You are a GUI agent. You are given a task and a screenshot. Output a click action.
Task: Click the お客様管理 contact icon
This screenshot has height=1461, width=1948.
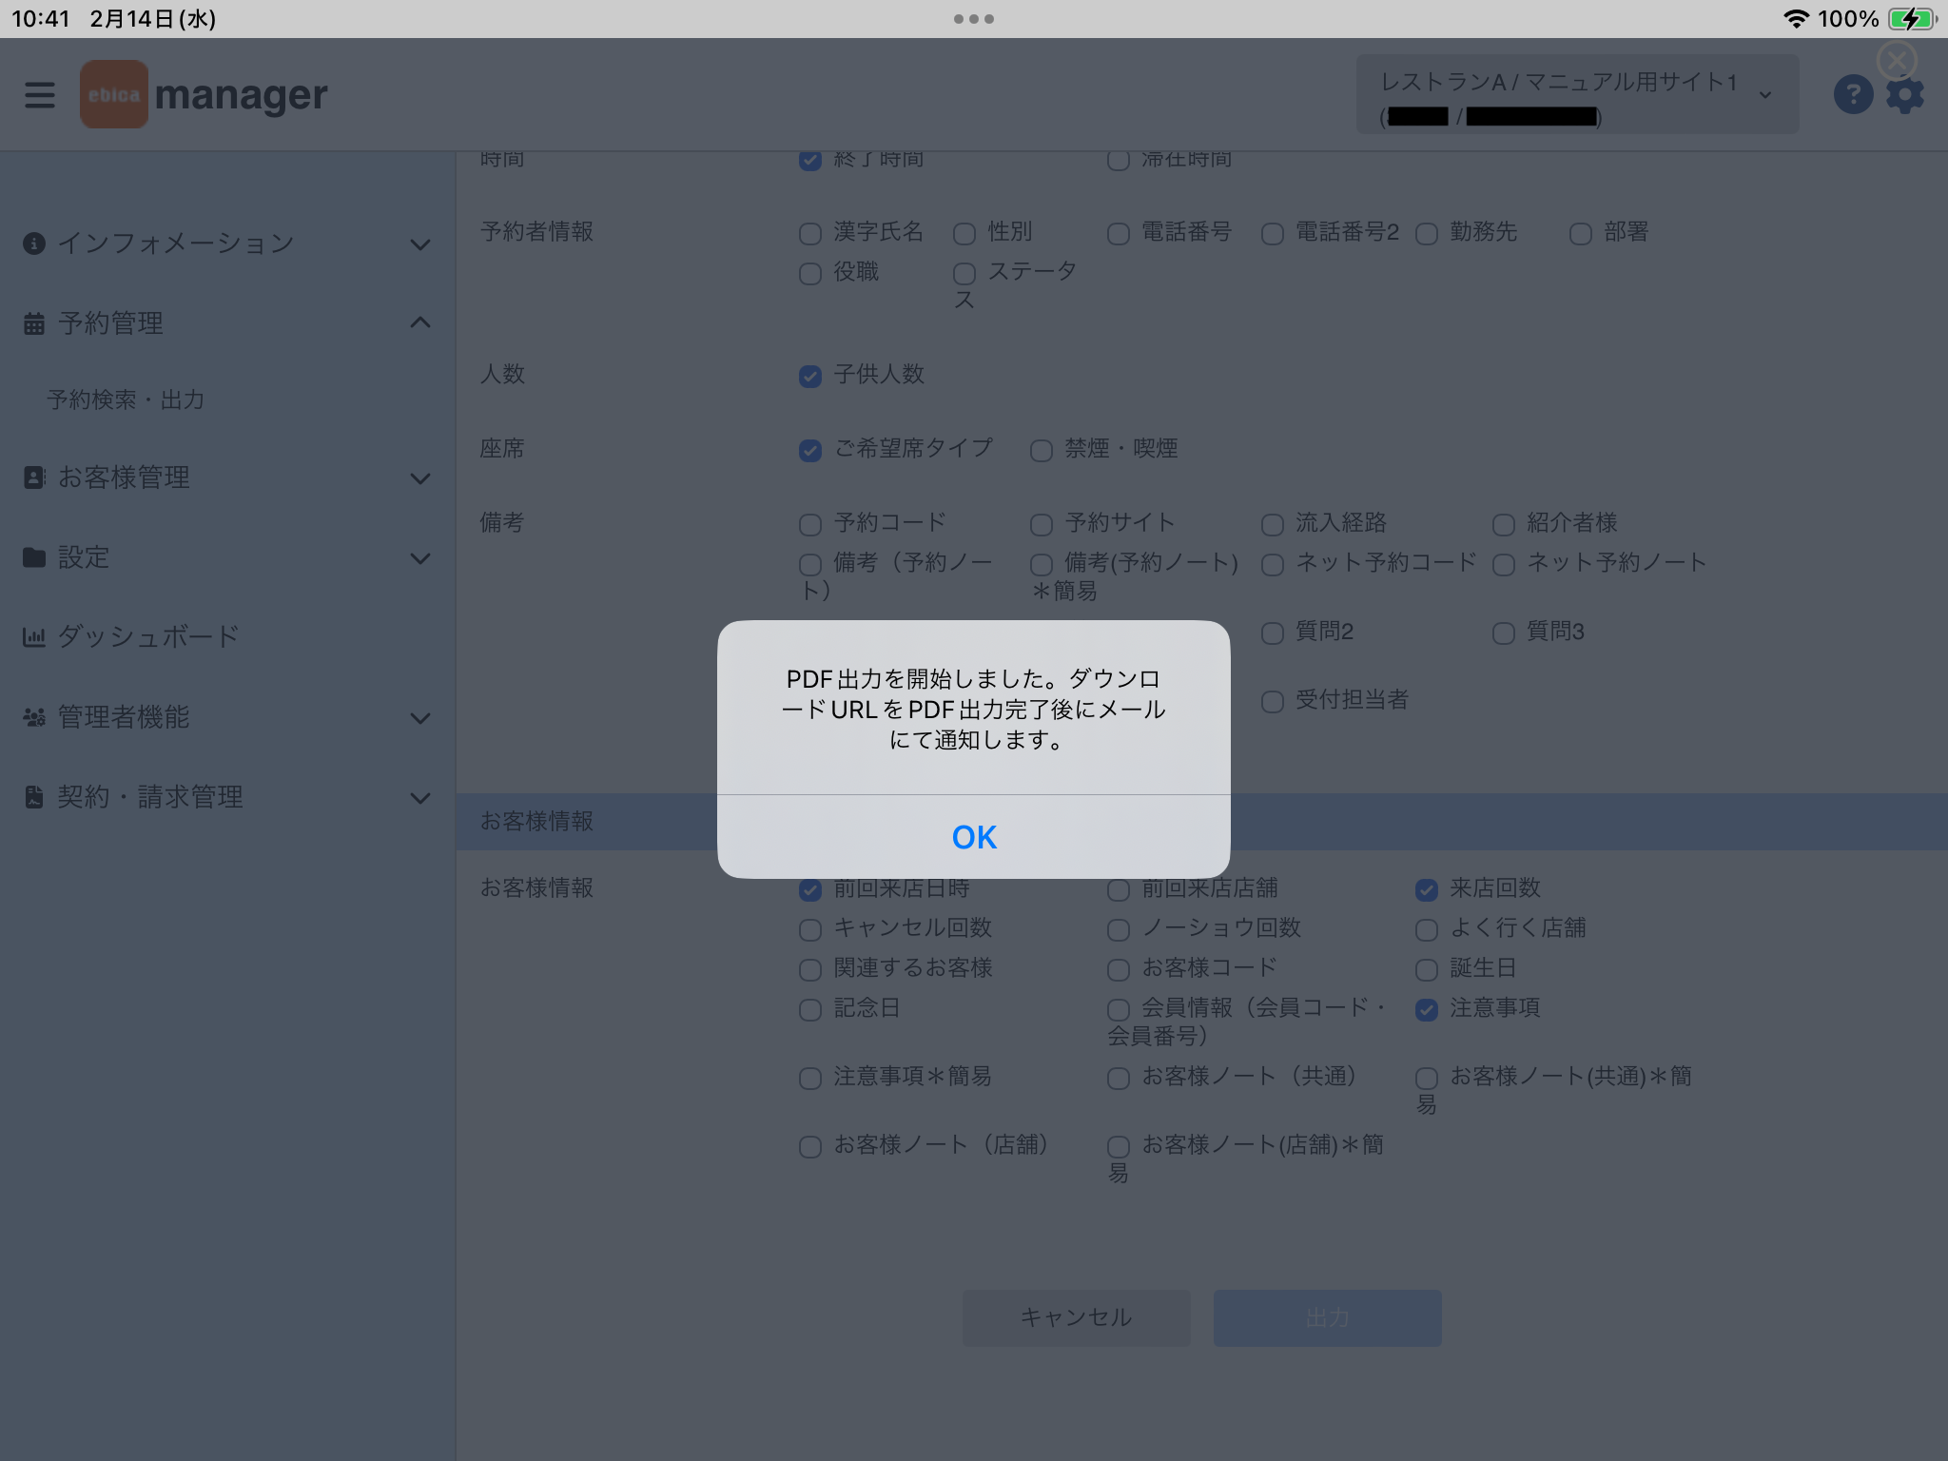tap(34, 477)
